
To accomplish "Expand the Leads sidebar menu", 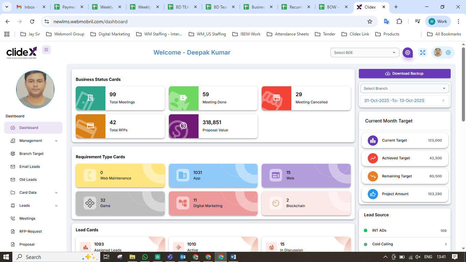I will pos(33,205).
